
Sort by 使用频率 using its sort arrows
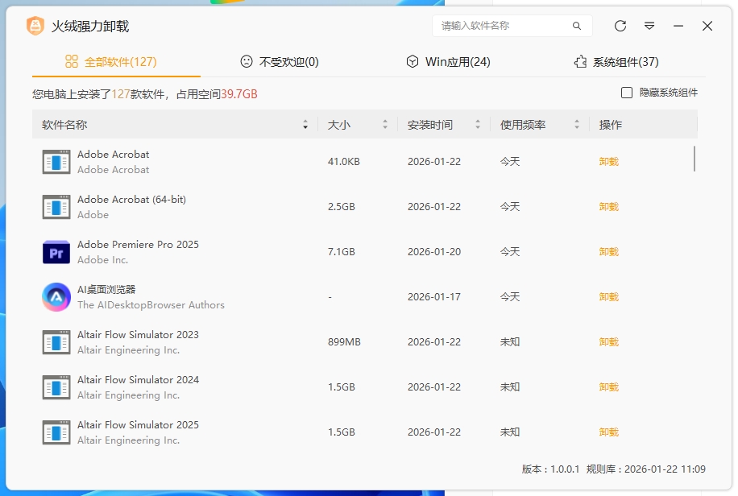576,124
